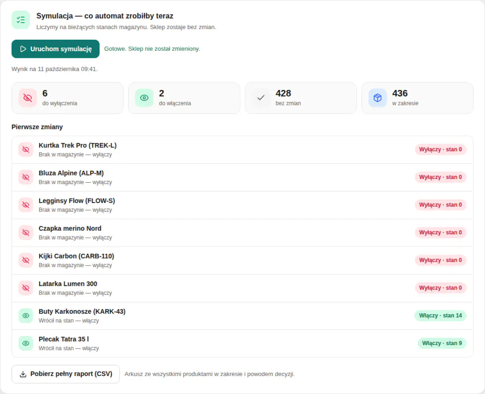Click the '2' count in 'do włączenia' card
Viewport: 485px width, 394px height.
click(161, 94)
